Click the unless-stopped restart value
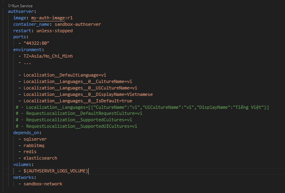This screenshot has width=285, height=193. tap(54, 31)
